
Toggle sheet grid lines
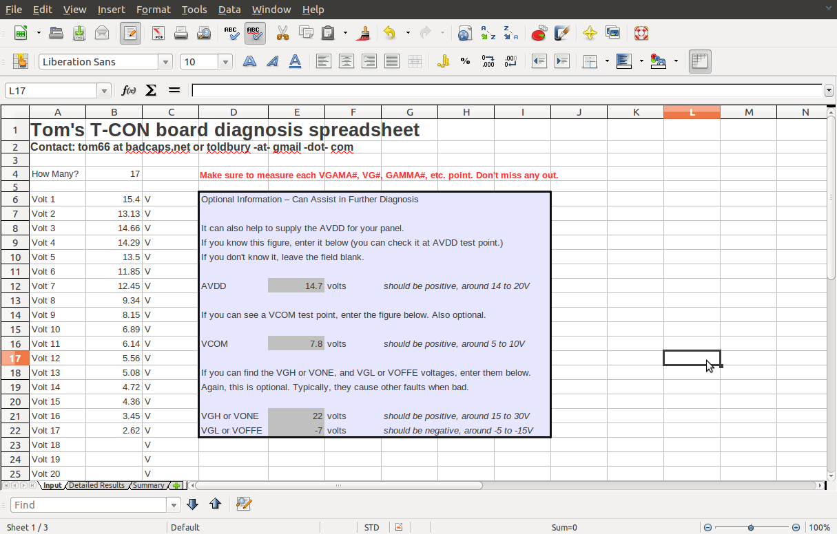click(700, 61)
